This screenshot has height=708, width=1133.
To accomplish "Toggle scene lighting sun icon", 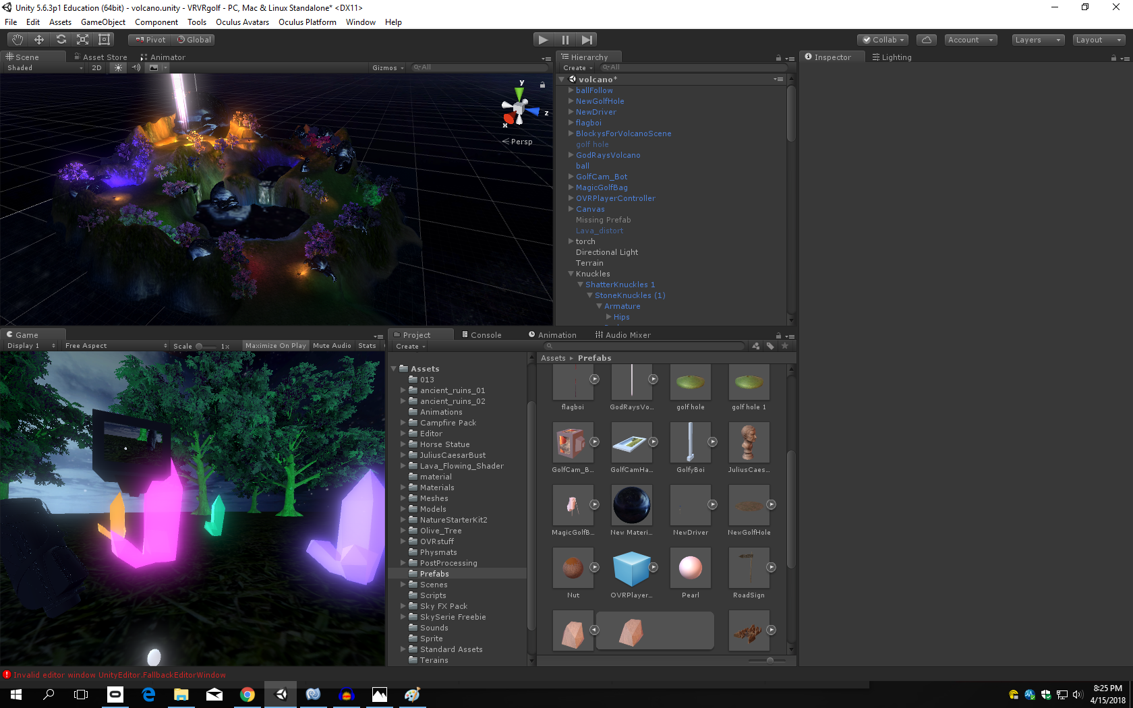I will (119, 67).
